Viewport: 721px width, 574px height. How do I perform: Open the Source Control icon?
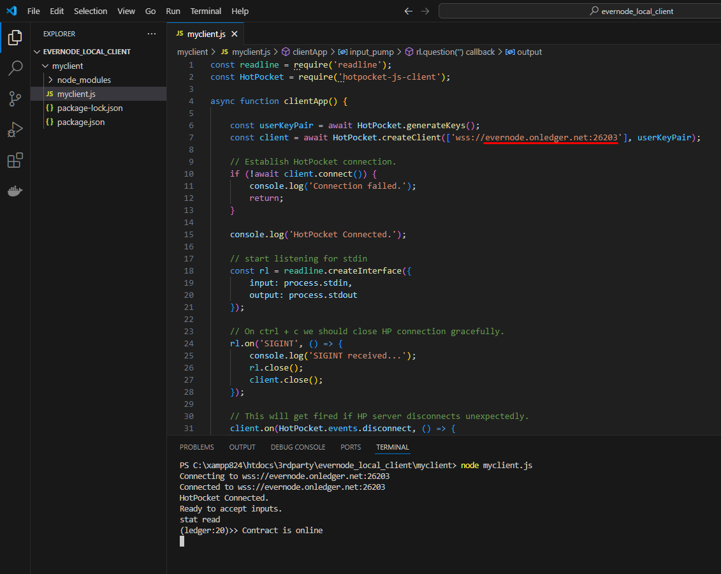15,98
